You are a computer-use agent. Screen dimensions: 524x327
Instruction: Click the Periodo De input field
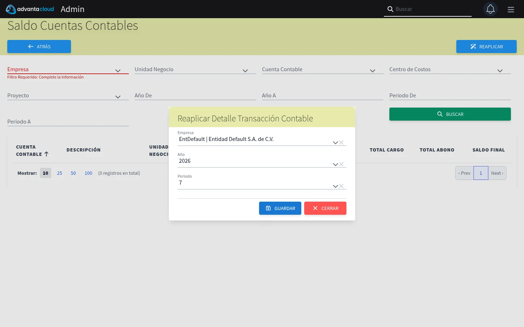pyautogui.click(x=450, y=96)
